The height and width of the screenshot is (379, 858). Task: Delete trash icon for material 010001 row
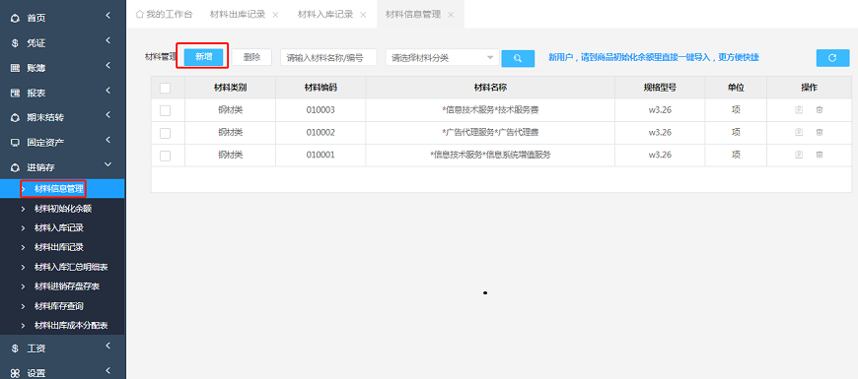click(820, 156)
